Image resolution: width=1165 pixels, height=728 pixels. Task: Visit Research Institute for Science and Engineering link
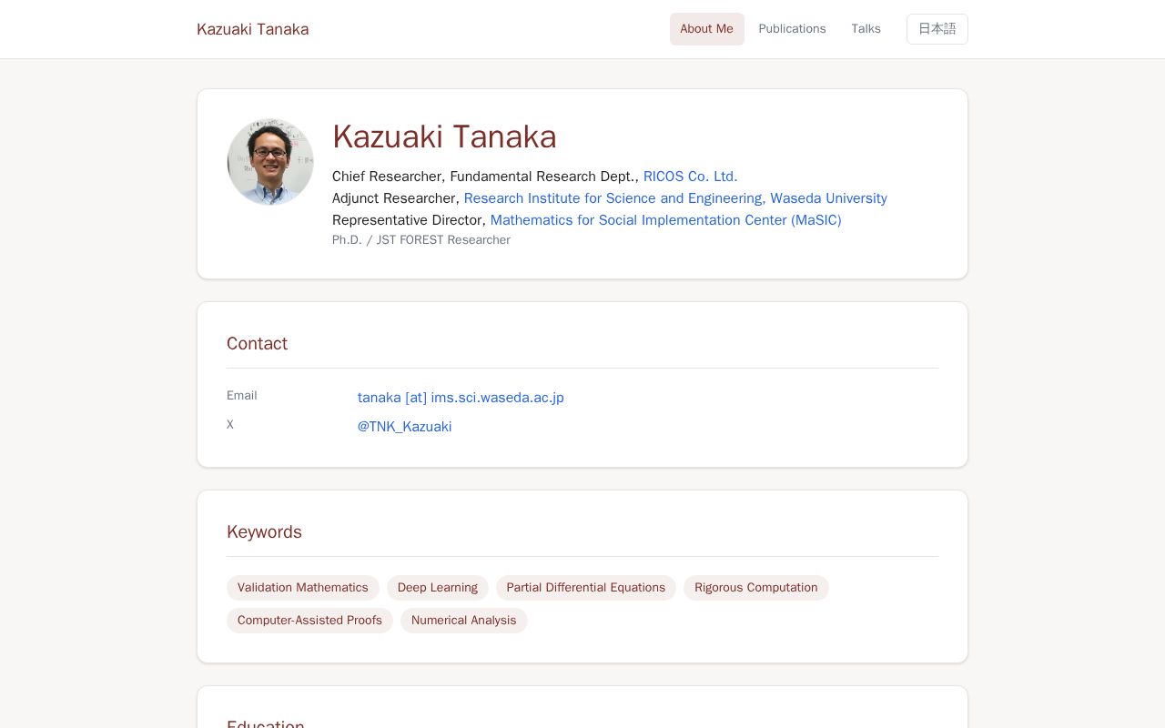coord(675,198)
